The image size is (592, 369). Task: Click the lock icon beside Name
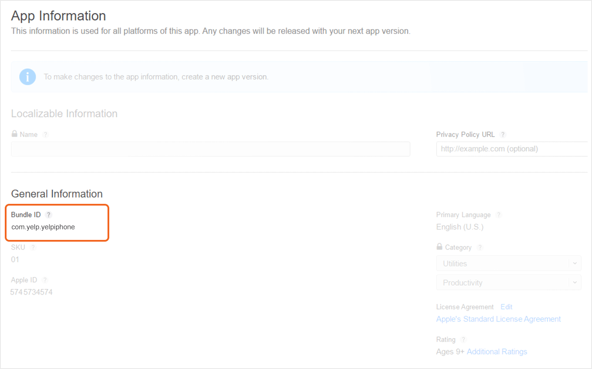point(15,134)
